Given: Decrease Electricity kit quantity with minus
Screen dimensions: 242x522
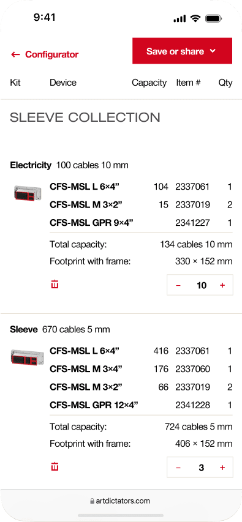Looking at the screenshot, I should [178, 285].
